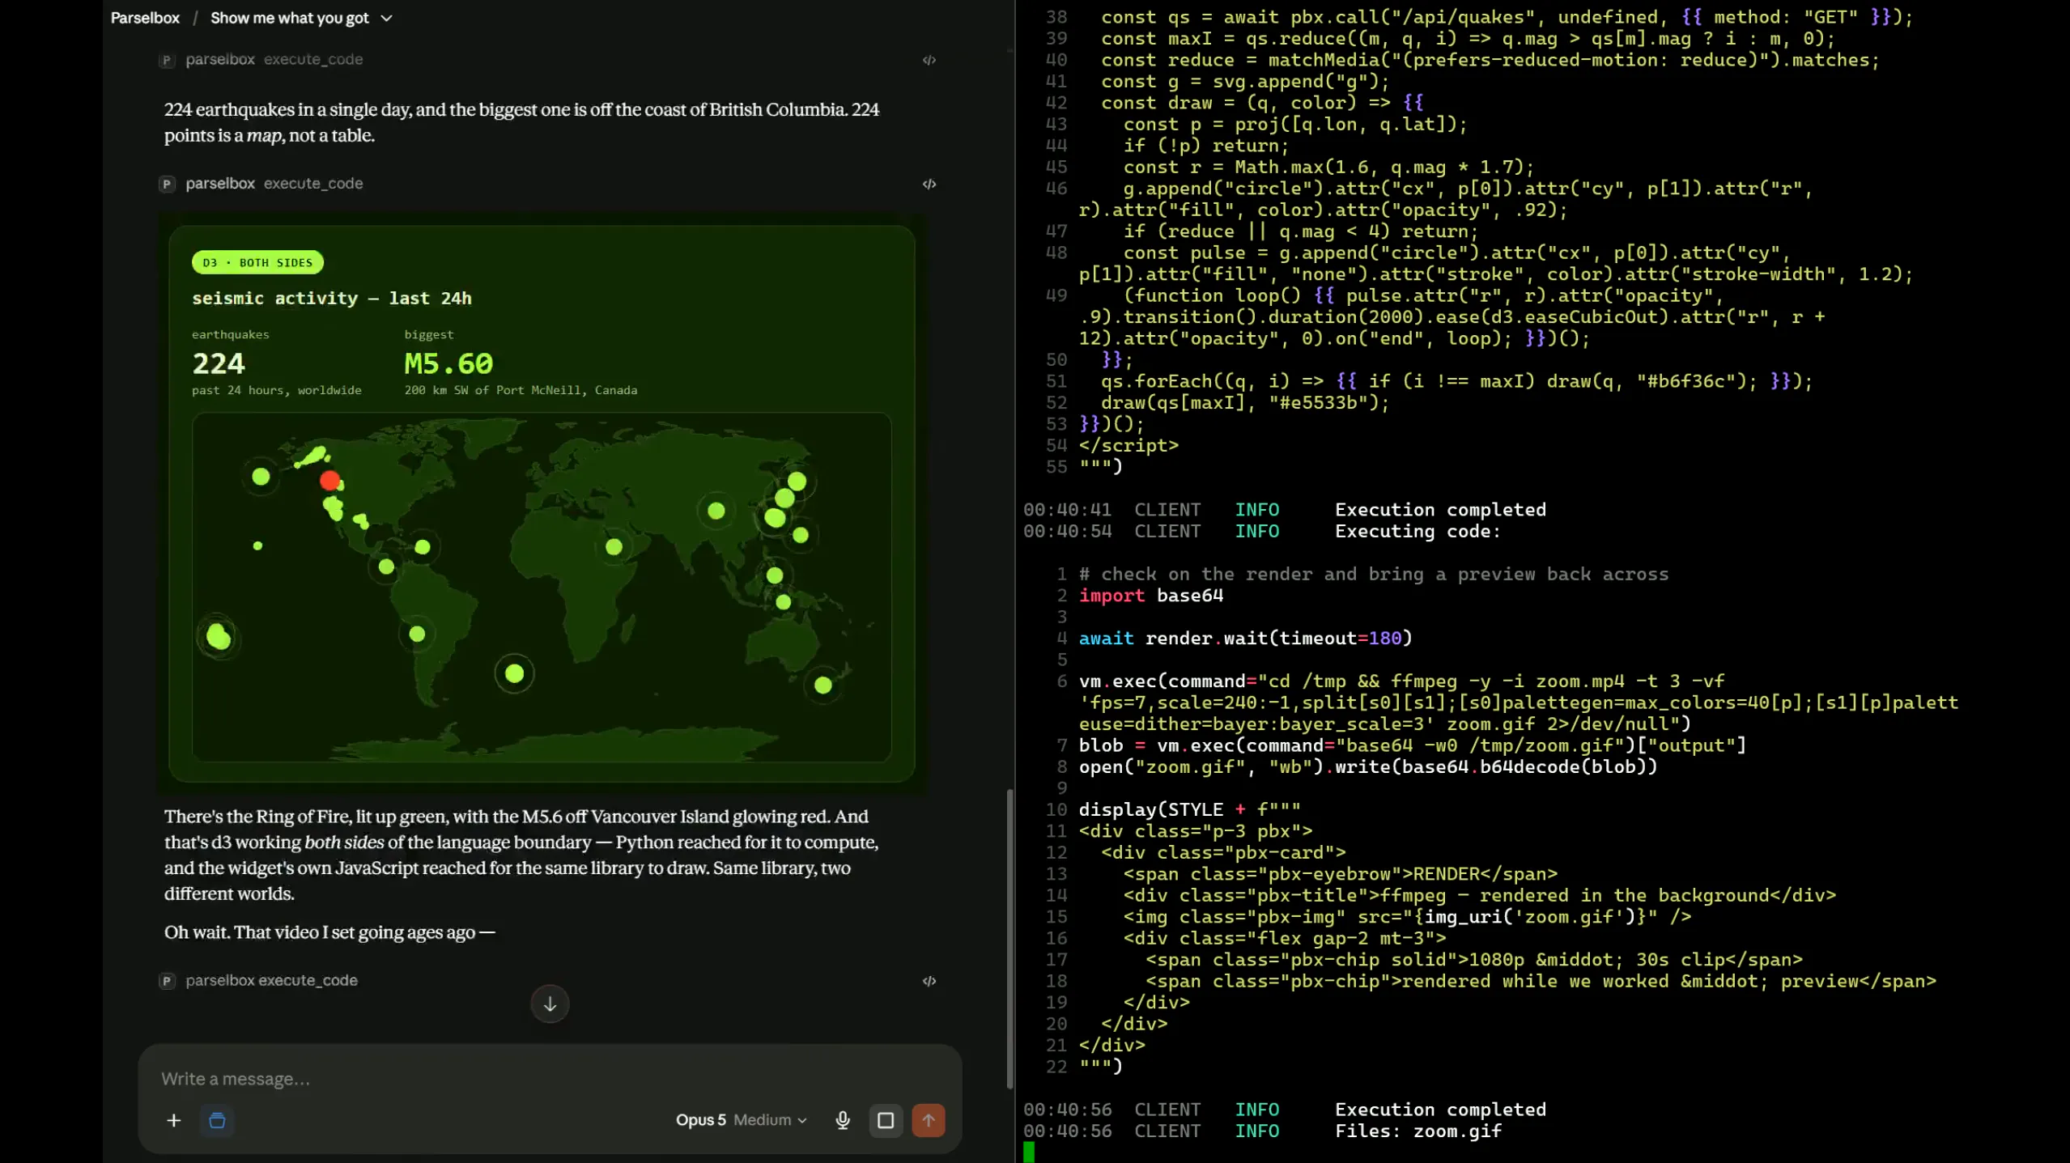
Task: Click the green quake marker near Australia's southeast
Action: (x=823, y=685)
